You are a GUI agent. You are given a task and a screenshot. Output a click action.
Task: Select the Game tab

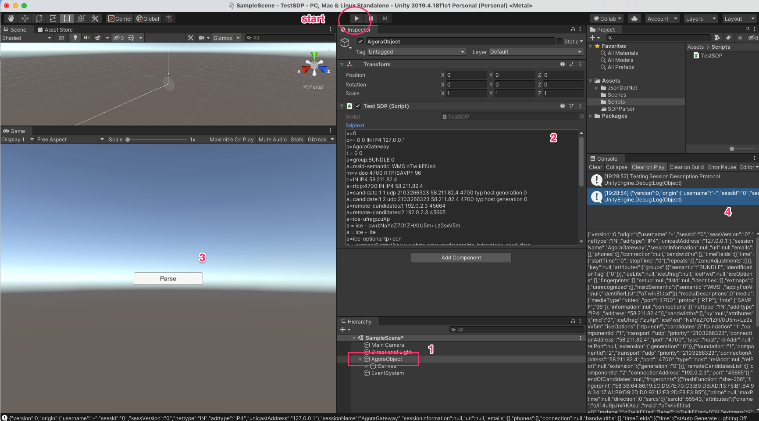click(x=14, y=131)
